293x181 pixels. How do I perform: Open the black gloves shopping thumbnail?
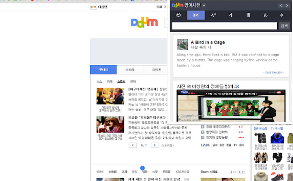pos(261,138)
